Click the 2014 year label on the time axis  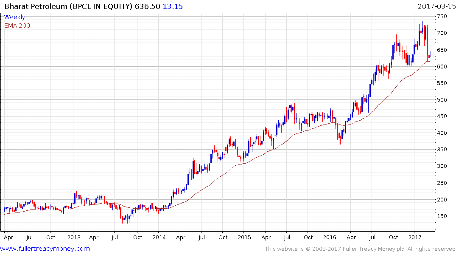pos(159,237)
